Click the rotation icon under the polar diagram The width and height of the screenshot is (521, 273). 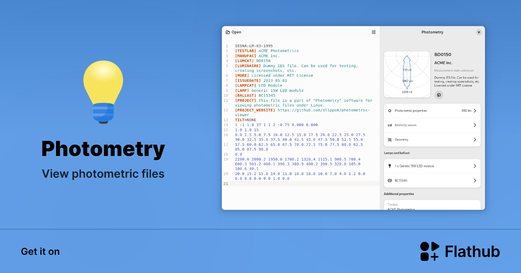coord(439,95)
